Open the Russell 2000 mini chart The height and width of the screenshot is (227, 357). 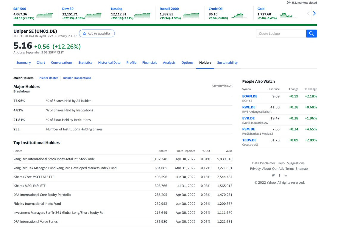click(x=191, y=15)
